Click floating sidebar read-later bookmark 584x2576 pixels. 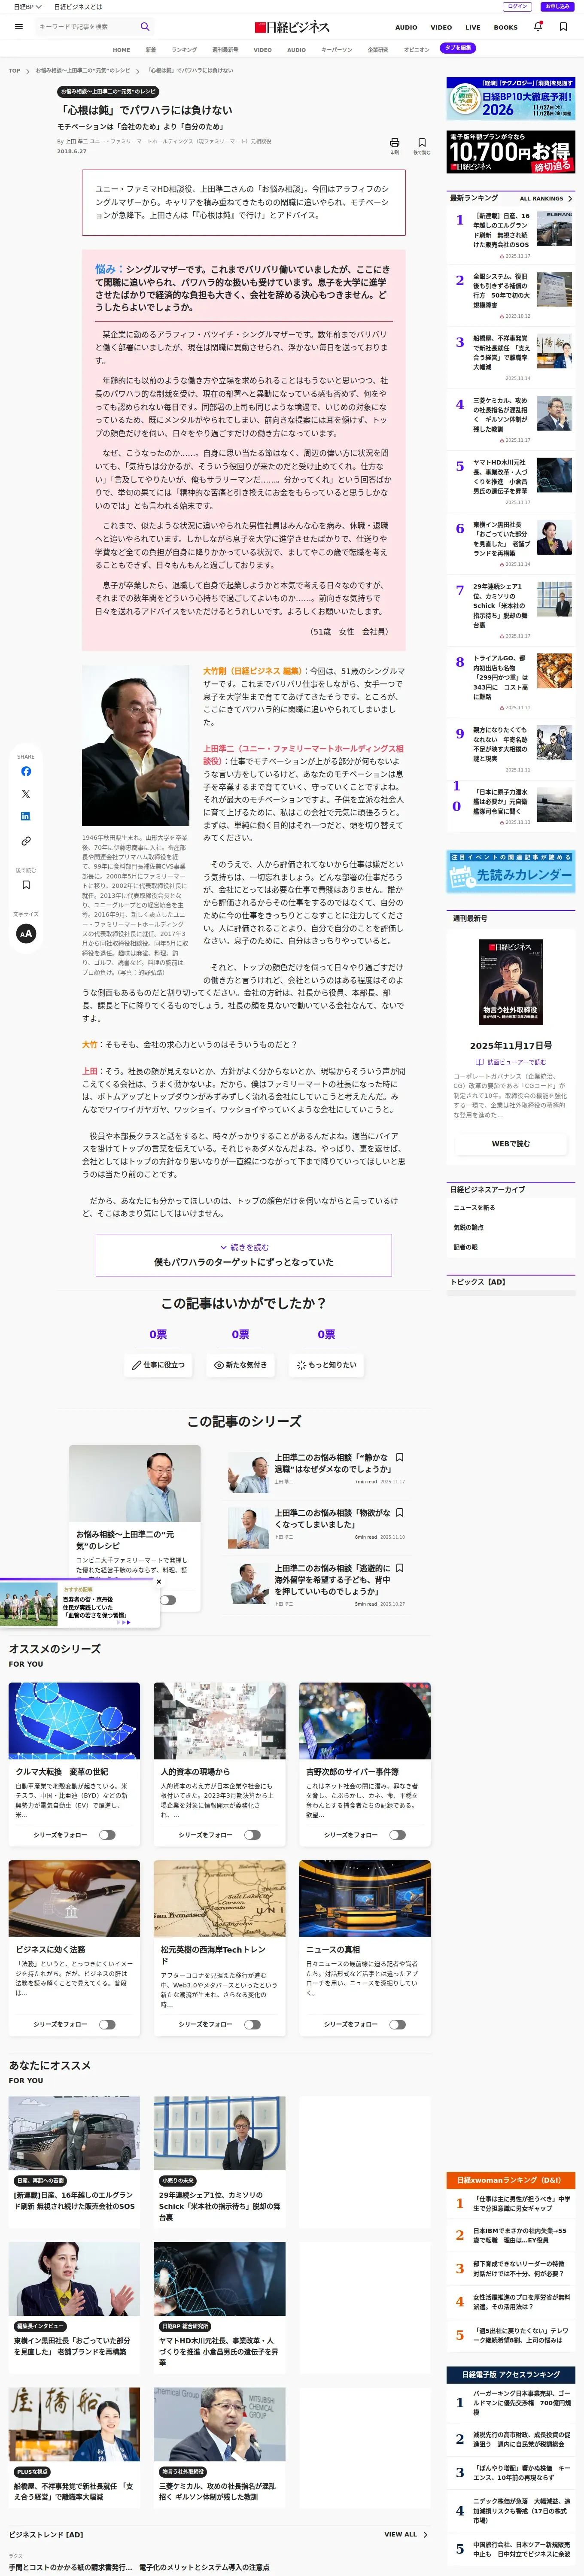[x=26, y=885]
